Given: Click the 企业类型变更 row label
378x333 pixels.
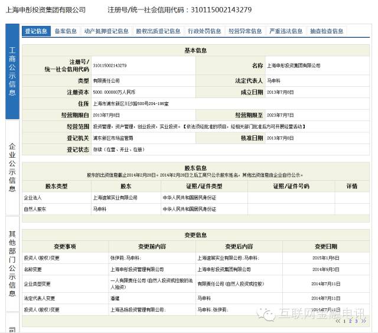Looking at the screenshot, I should click(37, 284).
